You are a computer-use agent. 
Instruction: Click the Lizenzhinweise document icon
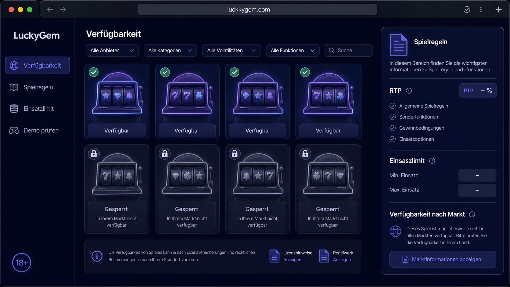pos(275,256)
